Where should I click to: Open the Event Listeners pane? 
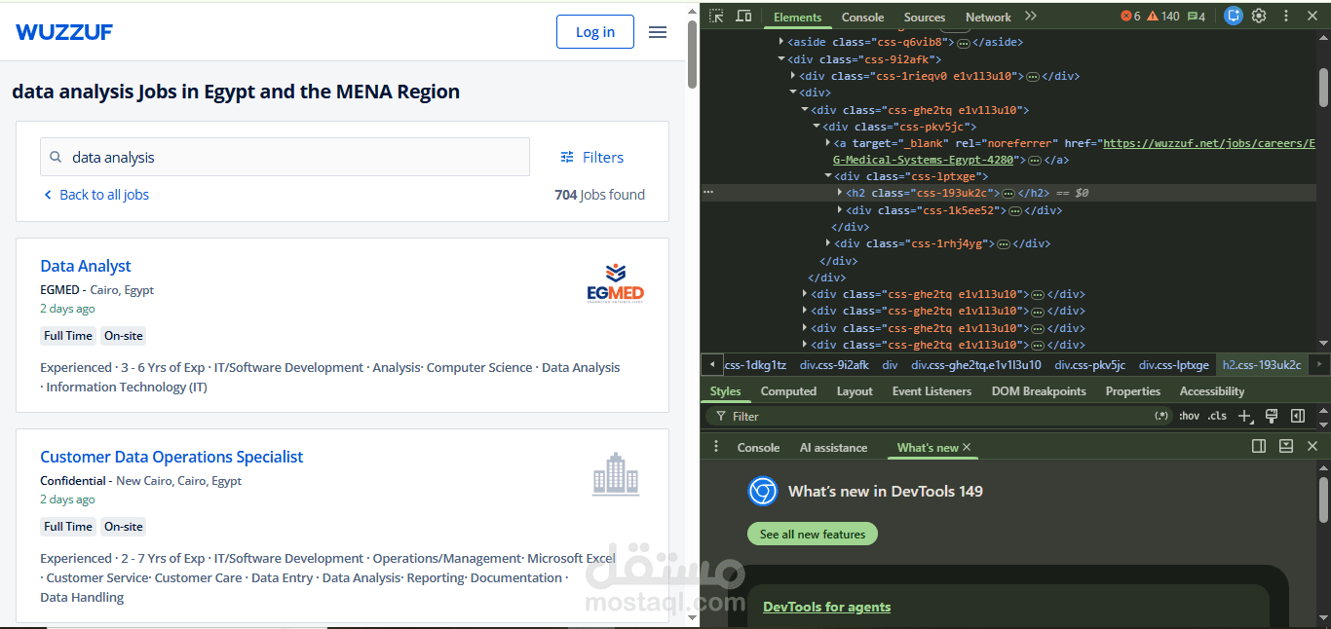[x=932, y=391]
